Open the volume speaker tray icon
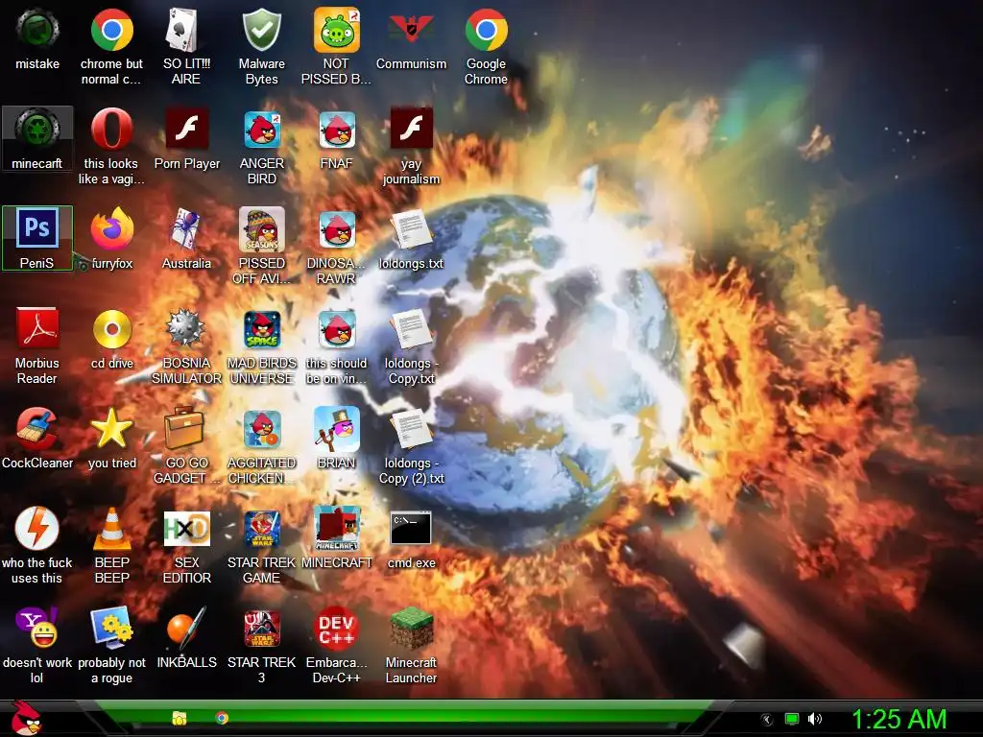 [814, 719]
